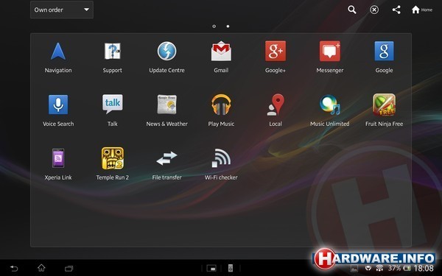Tap the remote control icon in the taskbar
The width and height of the screenshot is (442, 276).
click(x=231, y=268)
